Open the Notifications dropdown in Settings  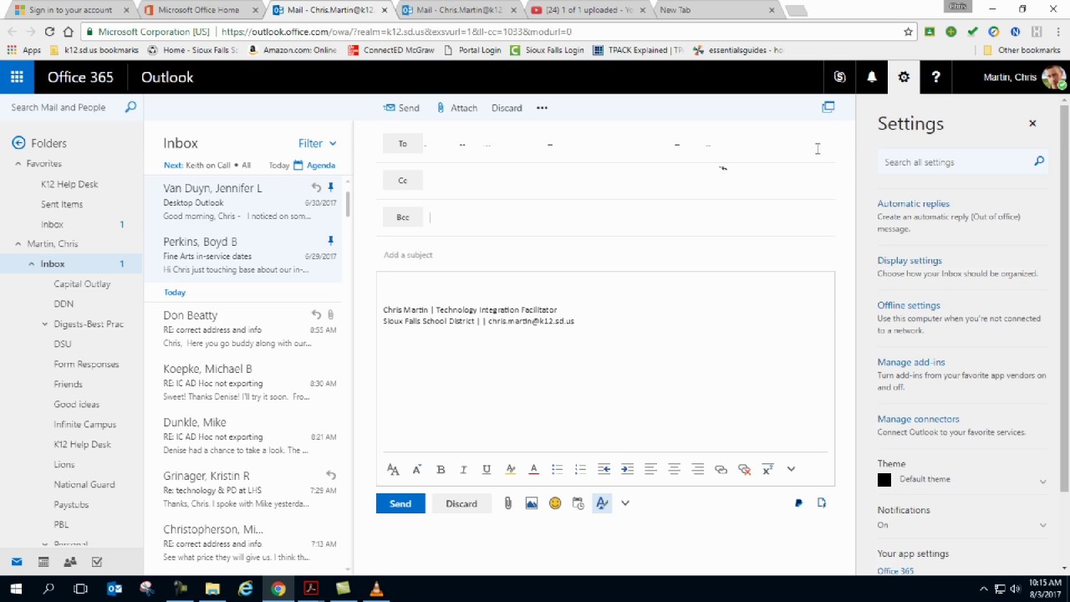962,525
